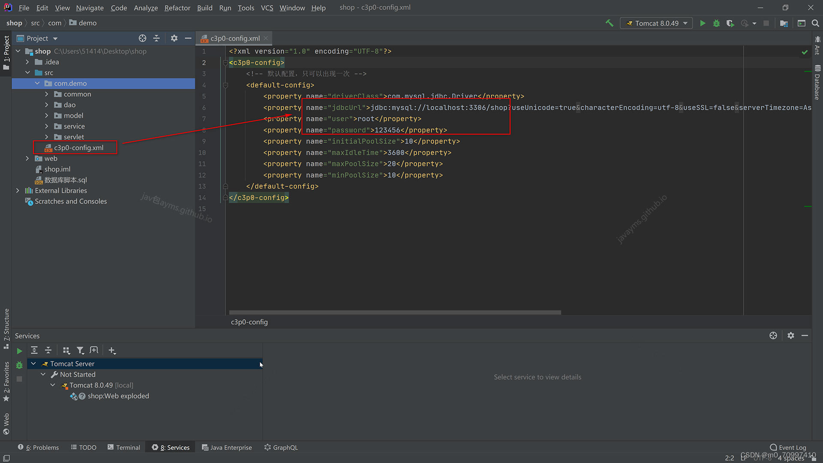Start debugging with the bug icon
The height and width of the screenshot is (463, 823).
point(716,23)
